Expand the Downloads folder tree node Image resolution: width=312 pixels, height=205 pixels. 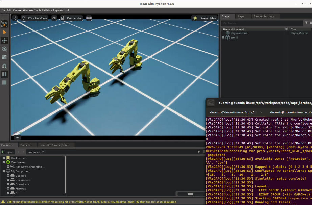(8, 184)
